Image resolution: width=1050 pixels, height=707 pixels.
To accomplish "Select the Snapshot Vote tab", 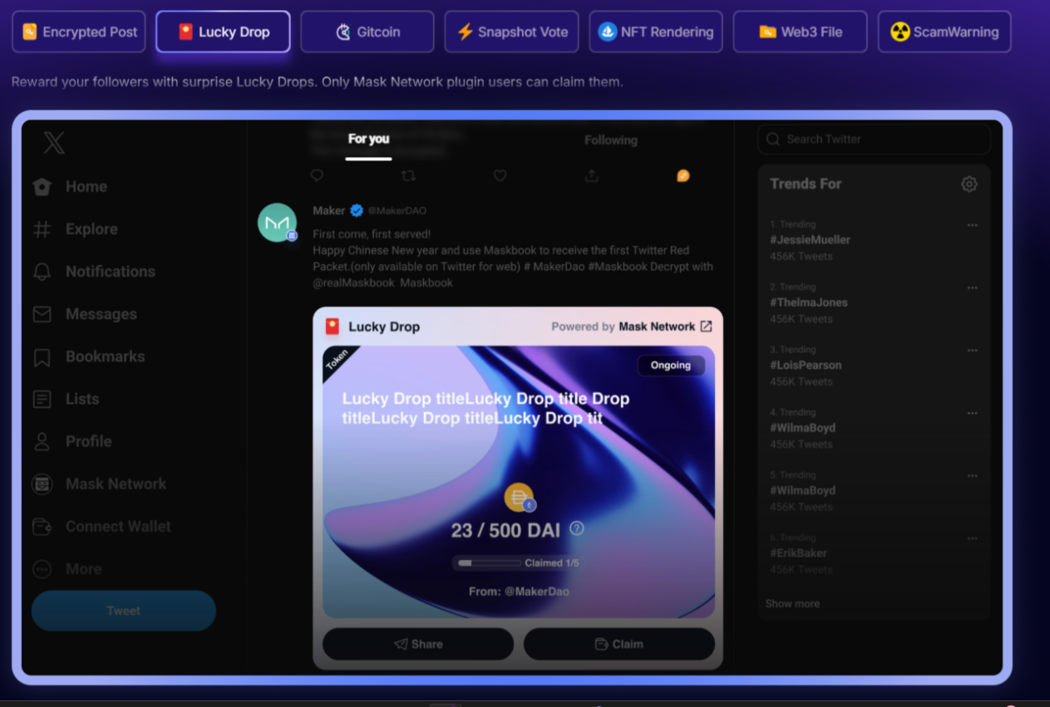I will coord(511,32).
